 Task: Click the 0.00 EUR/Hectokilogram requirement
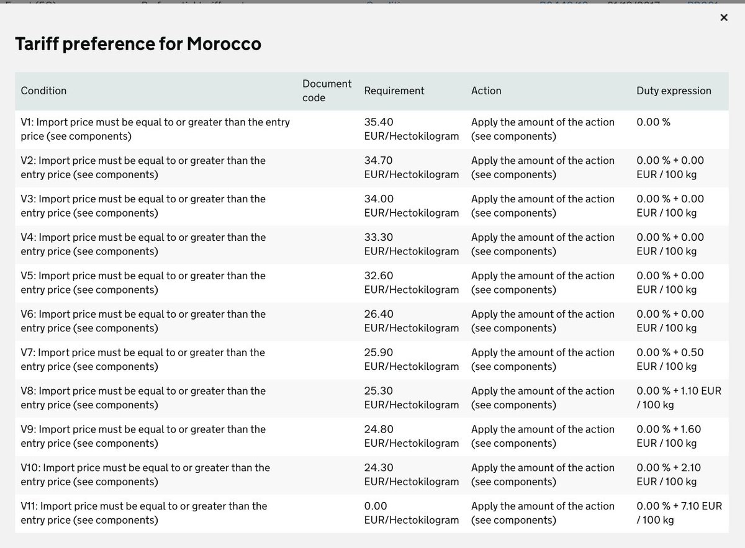pyautogui.click(x=411, y=514)
